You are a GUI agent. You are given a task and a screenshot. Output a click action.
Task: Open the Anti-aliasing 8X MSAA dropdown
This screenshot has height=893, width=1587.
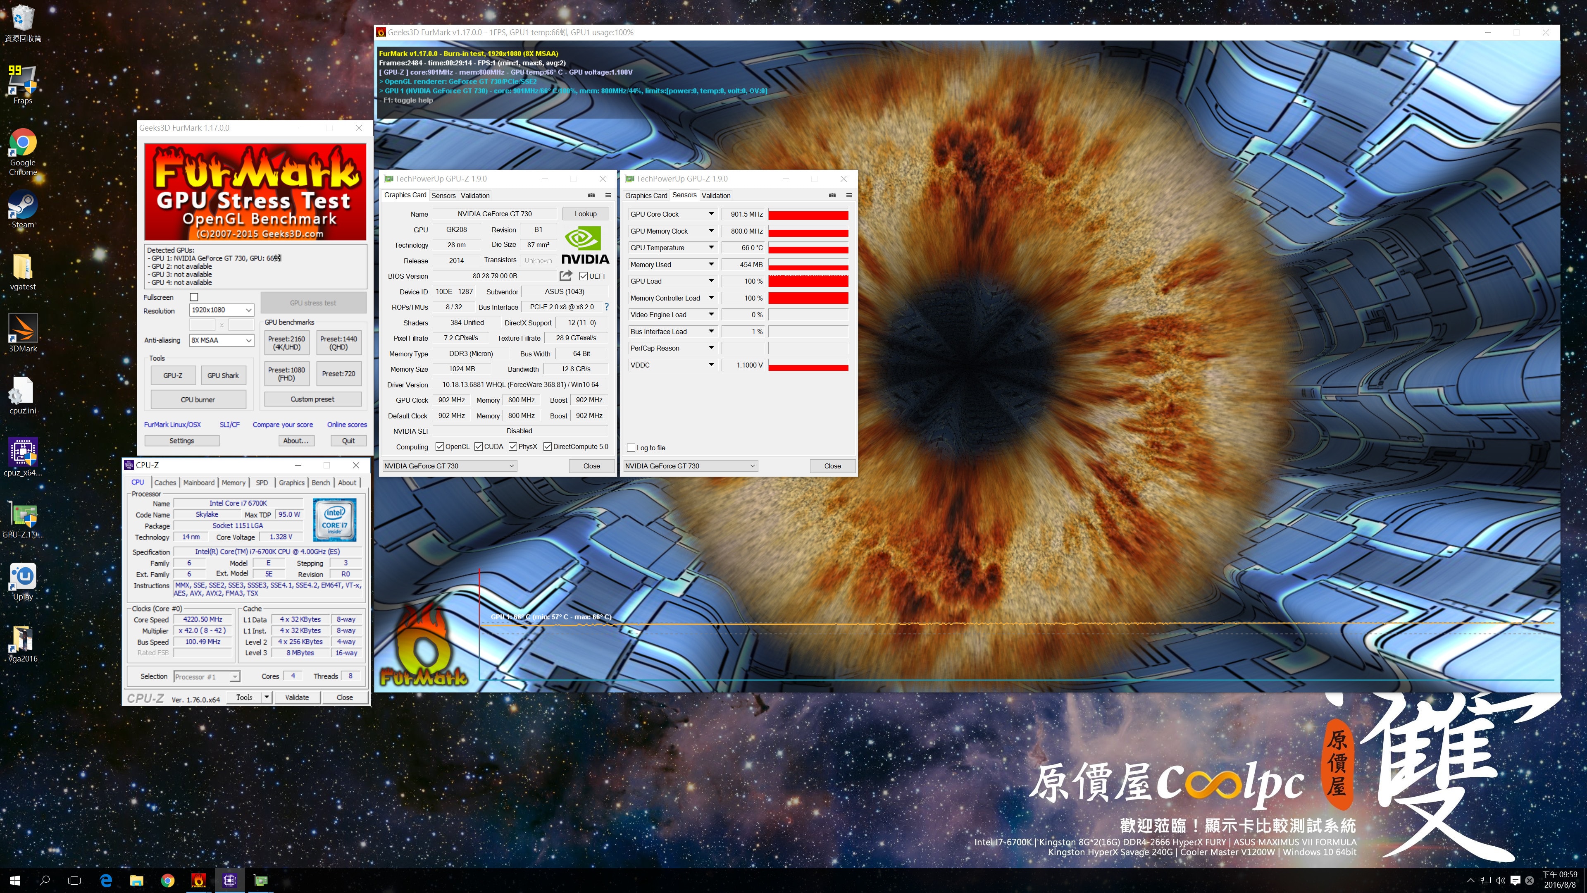point(222,340)
